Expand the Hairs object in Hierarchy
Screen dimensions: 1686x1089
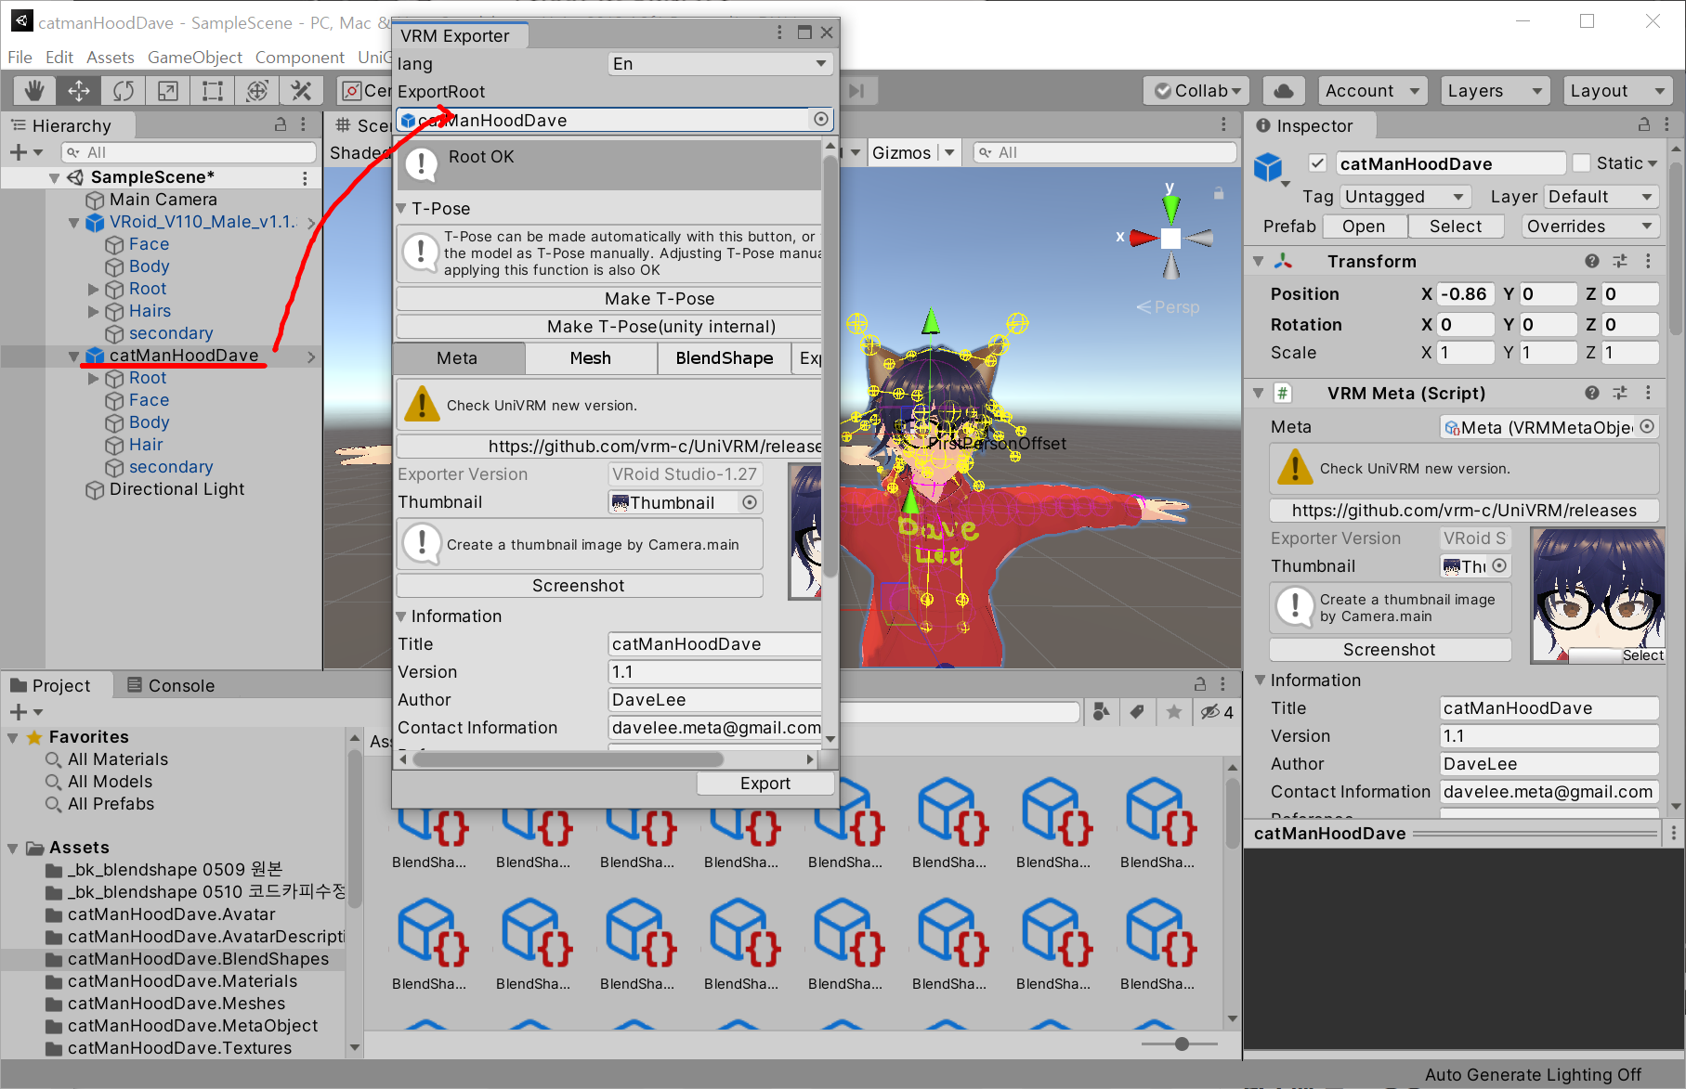(x=93, y=311)
